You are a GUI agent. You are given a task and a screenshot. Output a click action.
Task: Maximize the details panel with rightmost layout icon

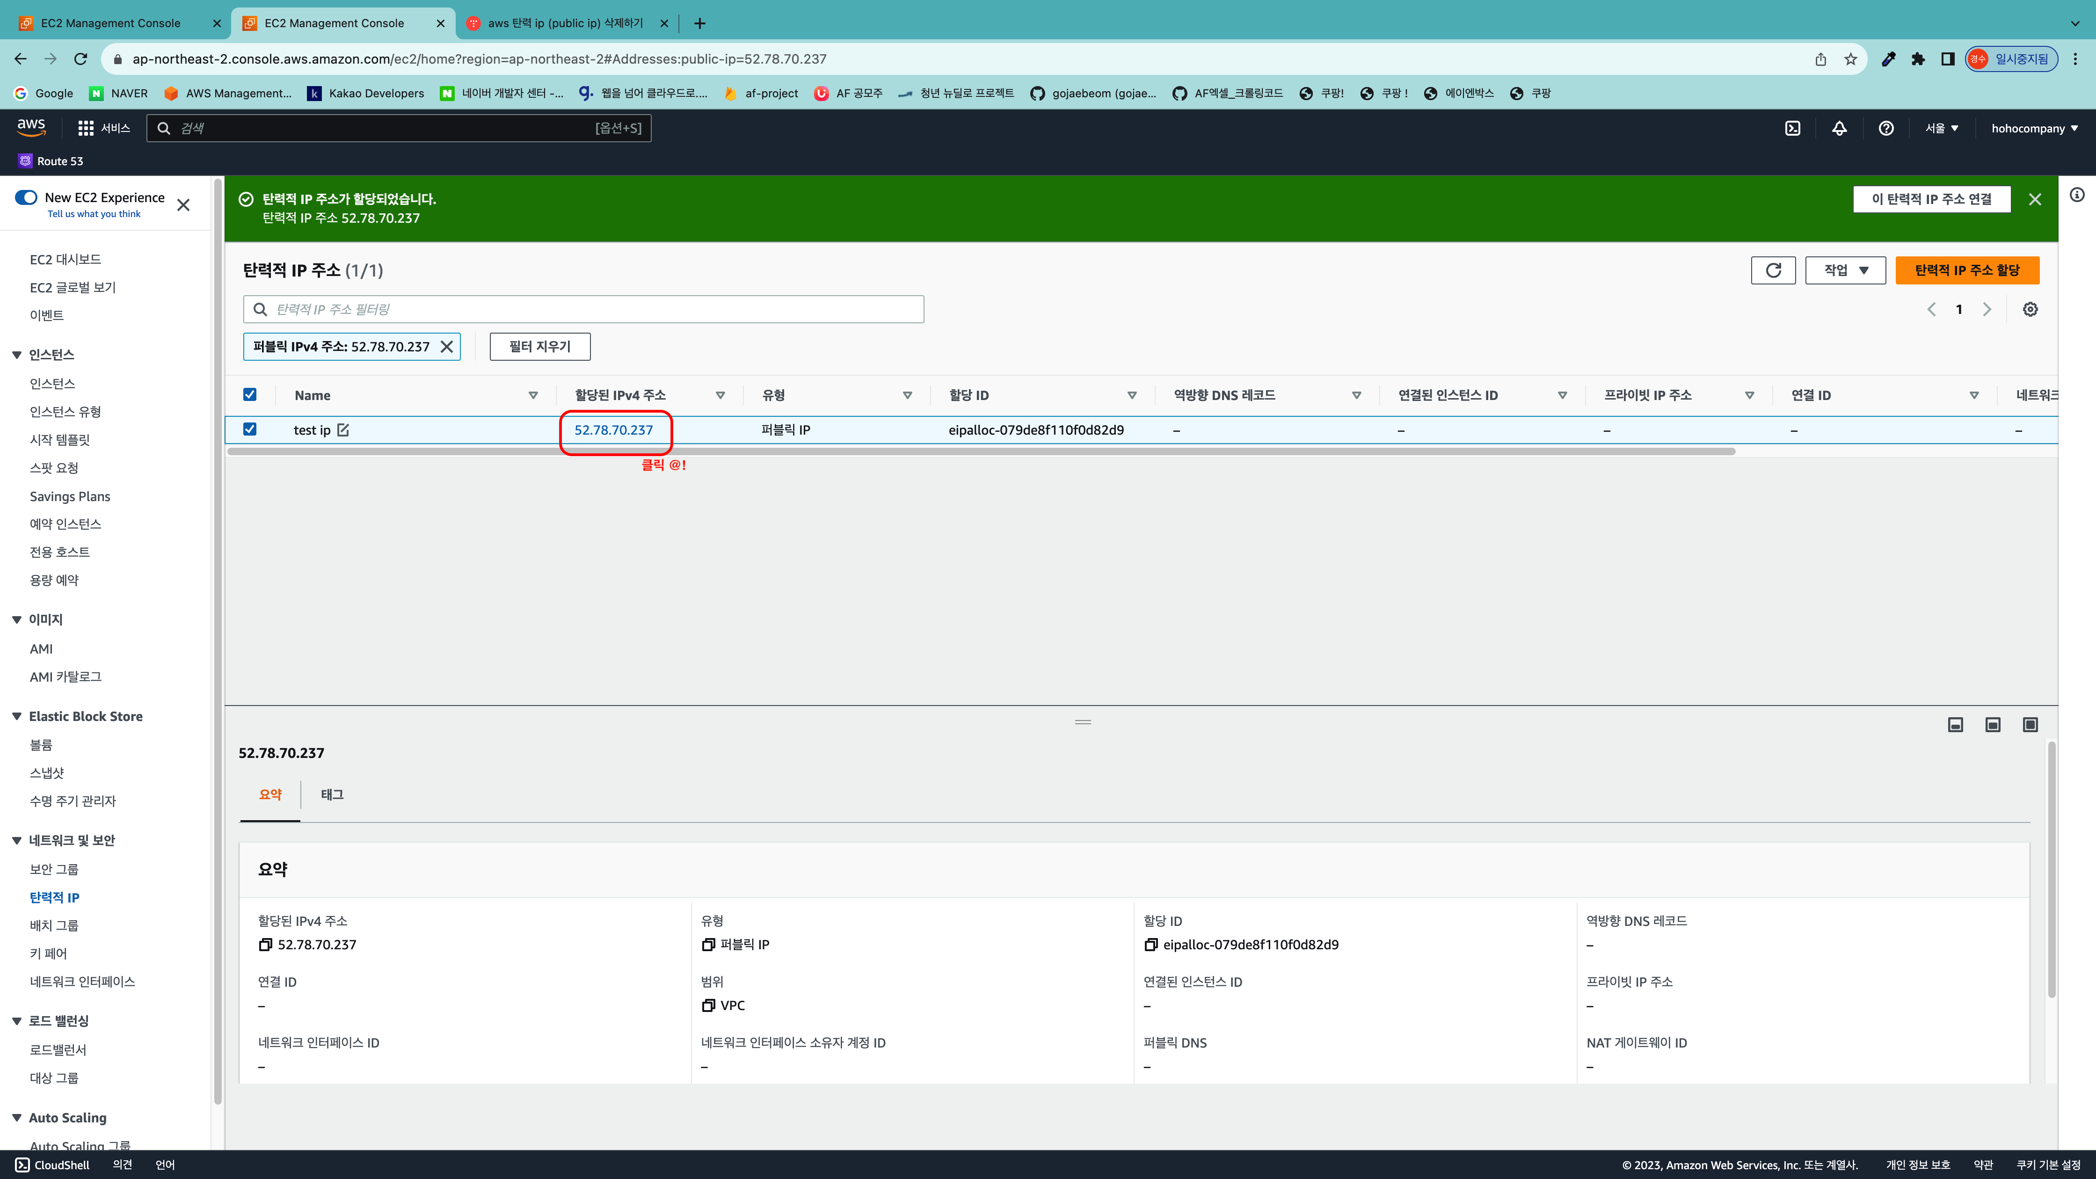coord(2030,725)
